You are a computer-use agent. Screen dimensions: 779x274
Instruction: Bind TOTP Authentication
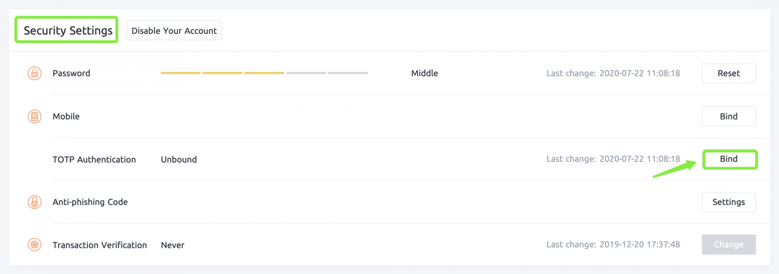coord(729,159)
